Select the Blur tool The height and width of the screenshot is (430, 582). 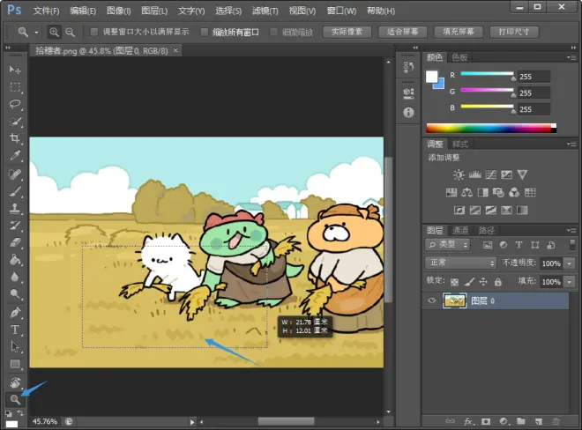pyautogui.click(x=15, y=277)
